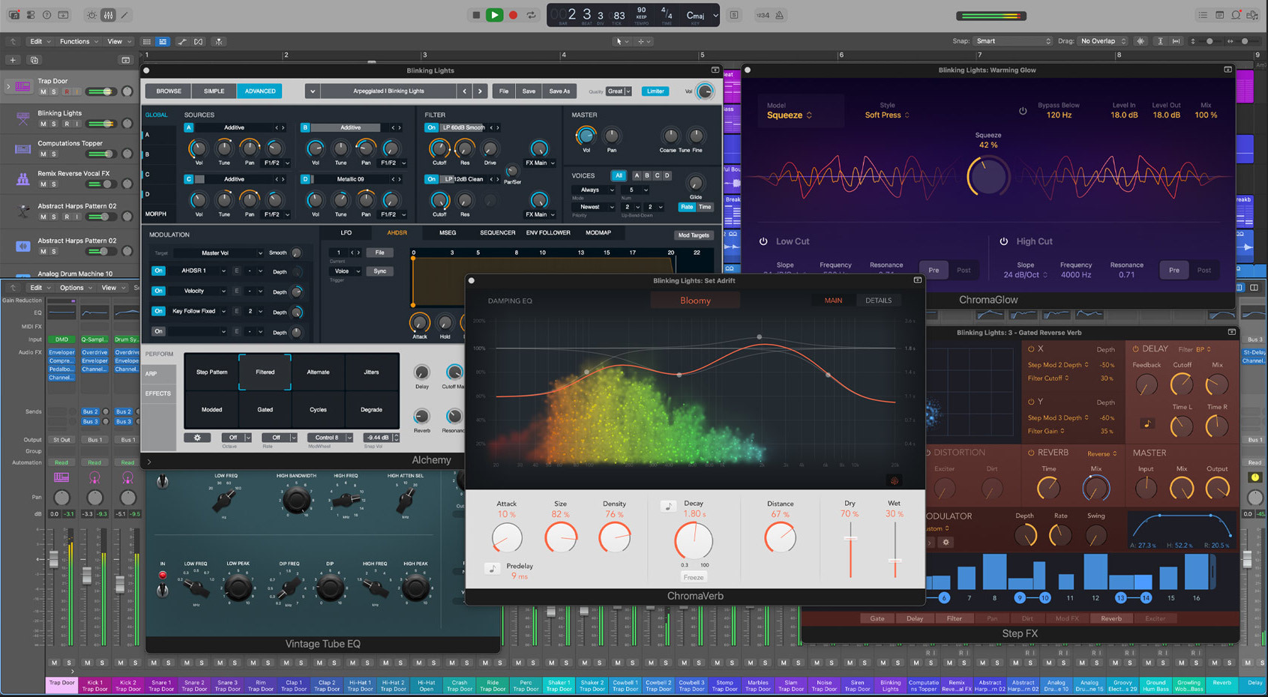This screenshot has height=697, width=1268.
Task: Start playback with green Play button
Action: point(494,15)
